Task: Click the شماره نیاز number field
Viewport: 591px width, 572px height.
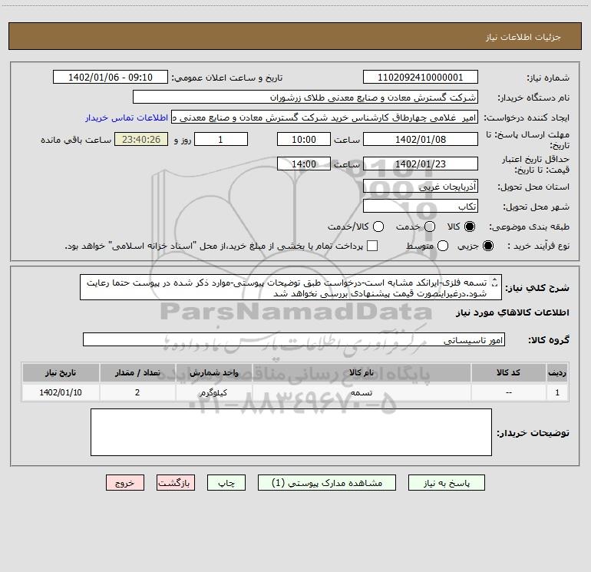Action: coord(421,77)
